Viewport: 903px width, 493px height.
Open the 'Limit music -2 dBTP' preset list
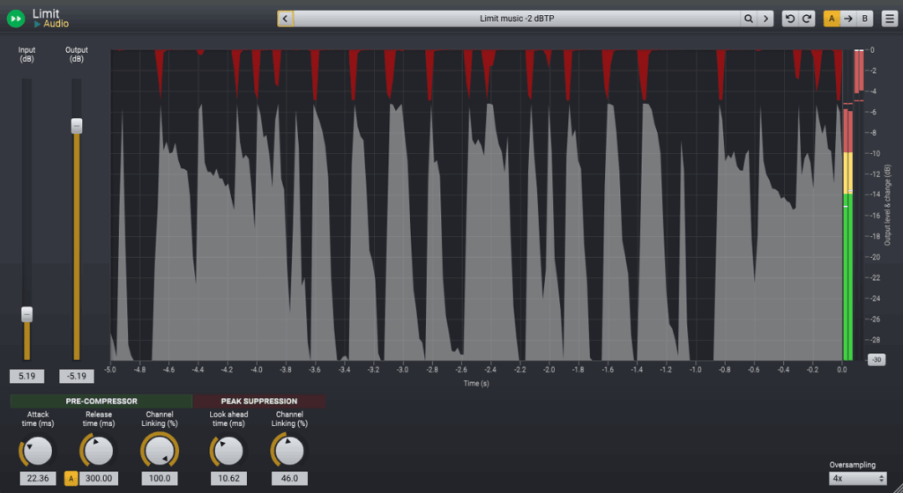[x=517, y=18]
